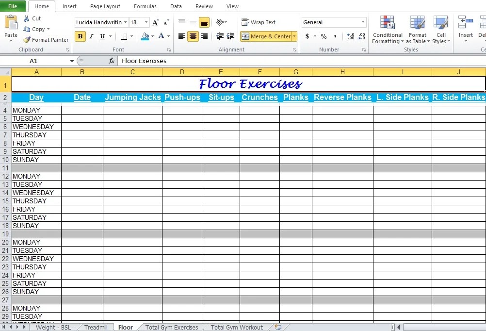
Task: Open the font size dropdown
Action: tap(146, 22)
